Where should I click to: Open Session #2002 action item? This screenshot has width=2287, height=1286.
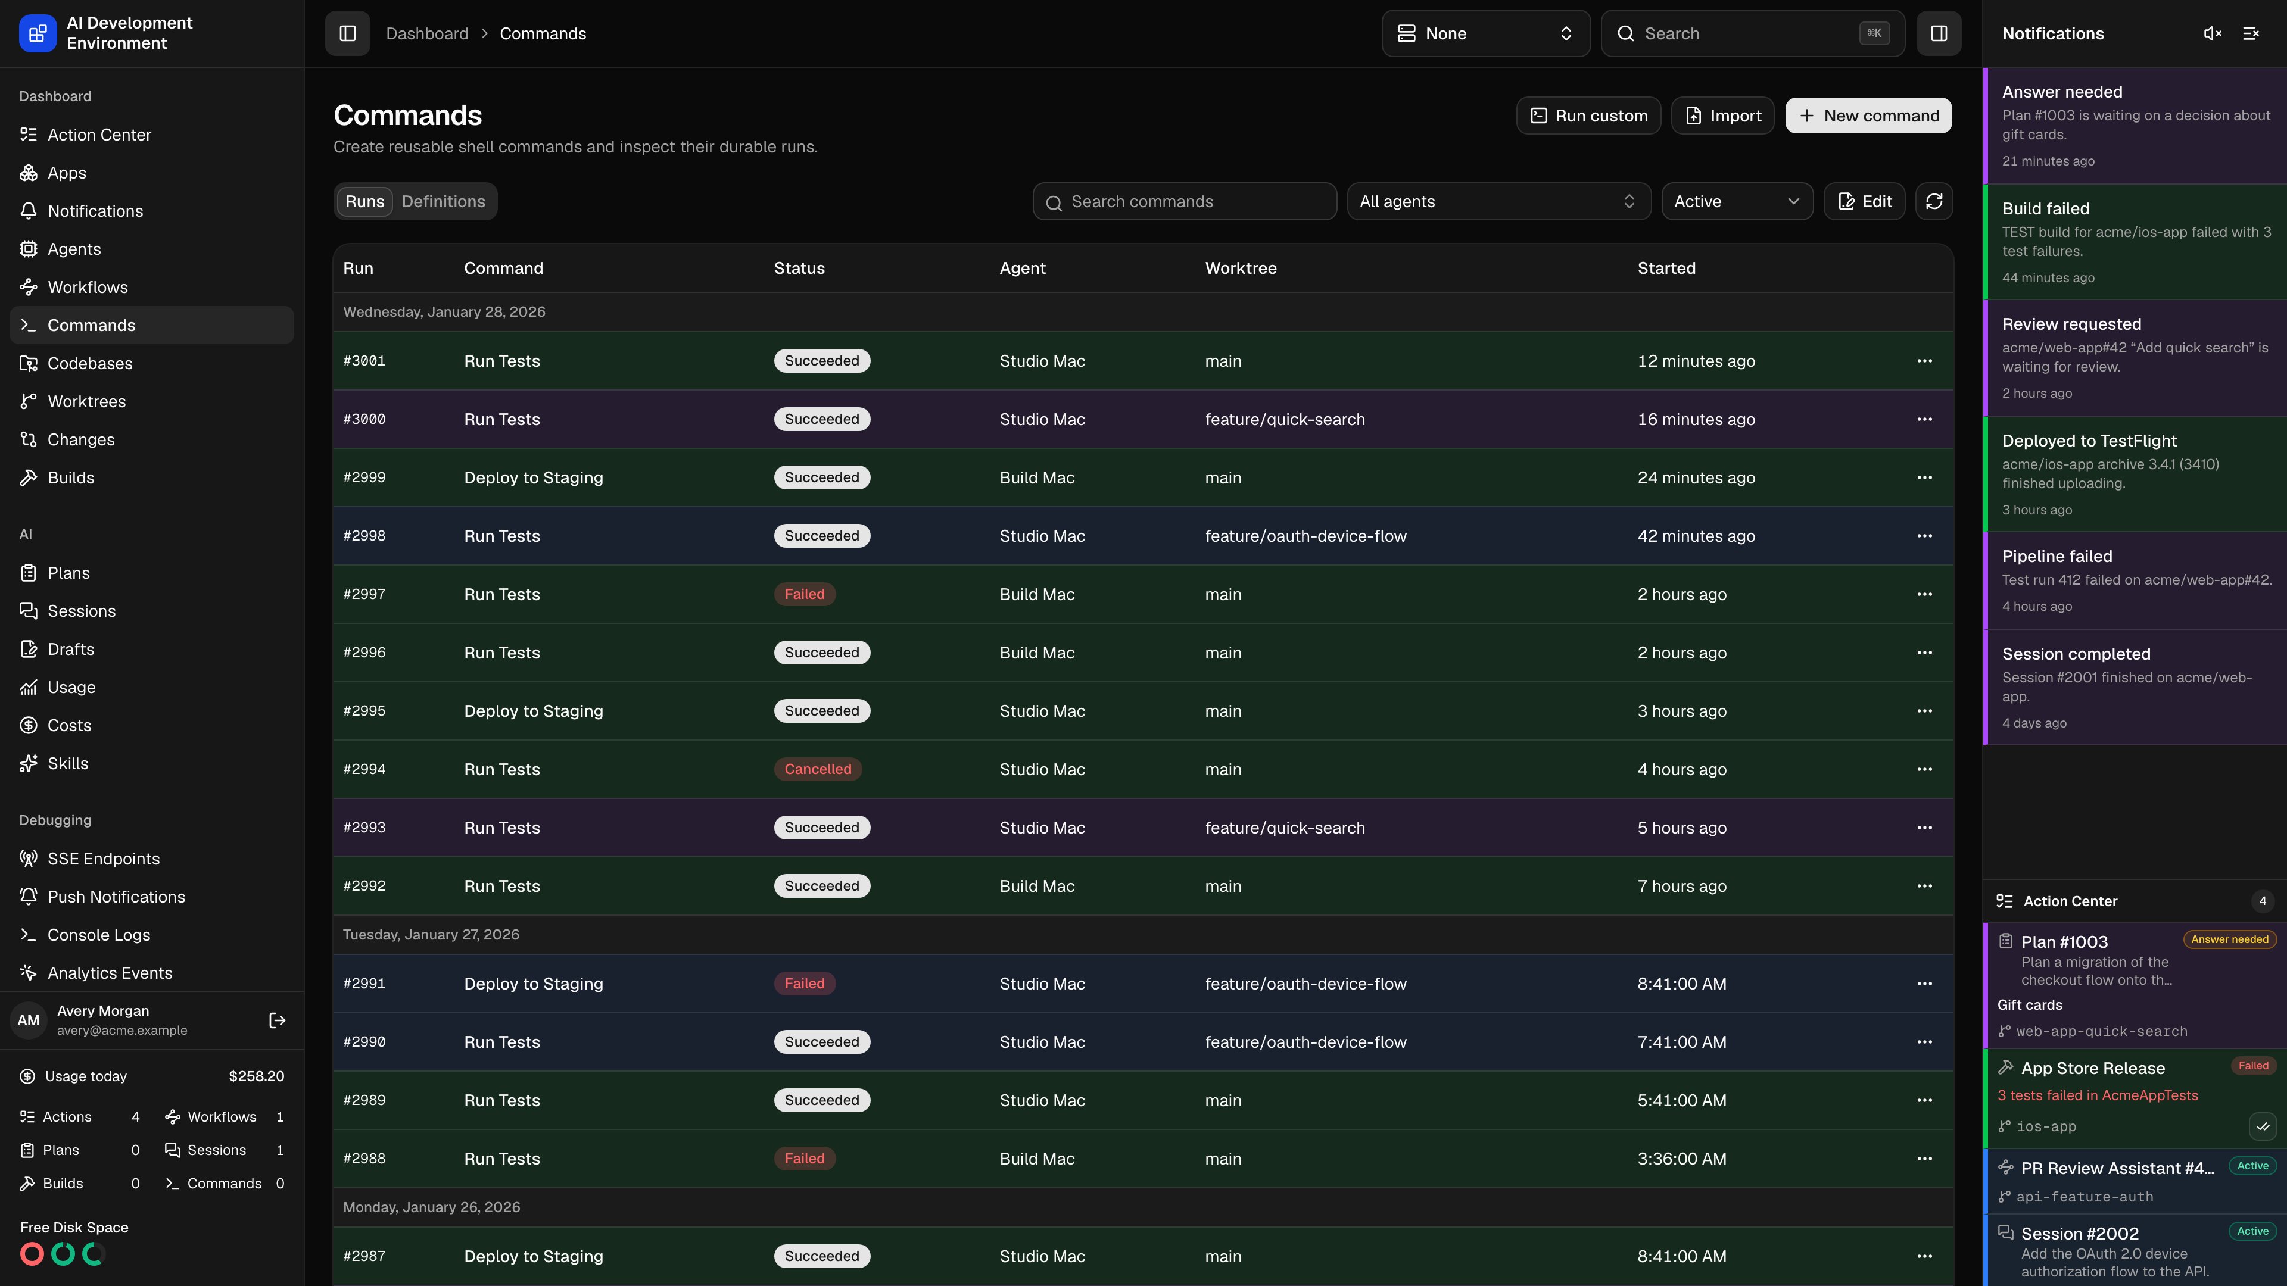[2135, 1251]
